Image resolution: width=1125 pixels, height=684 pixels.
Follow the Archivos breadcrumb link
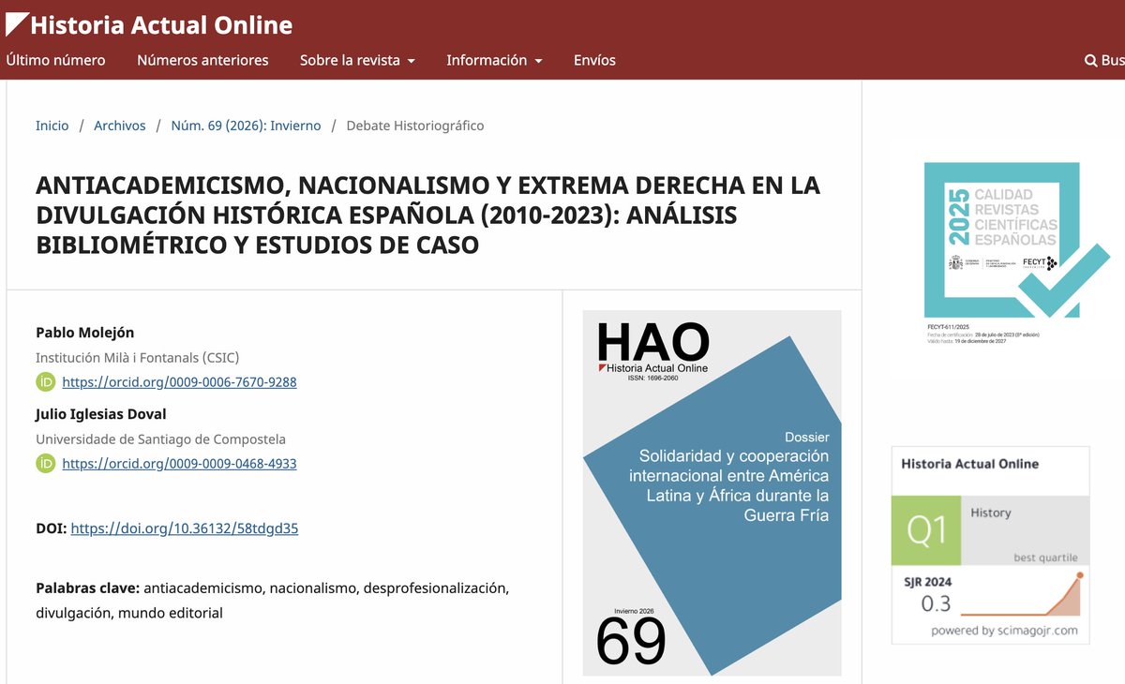(120, 126)
